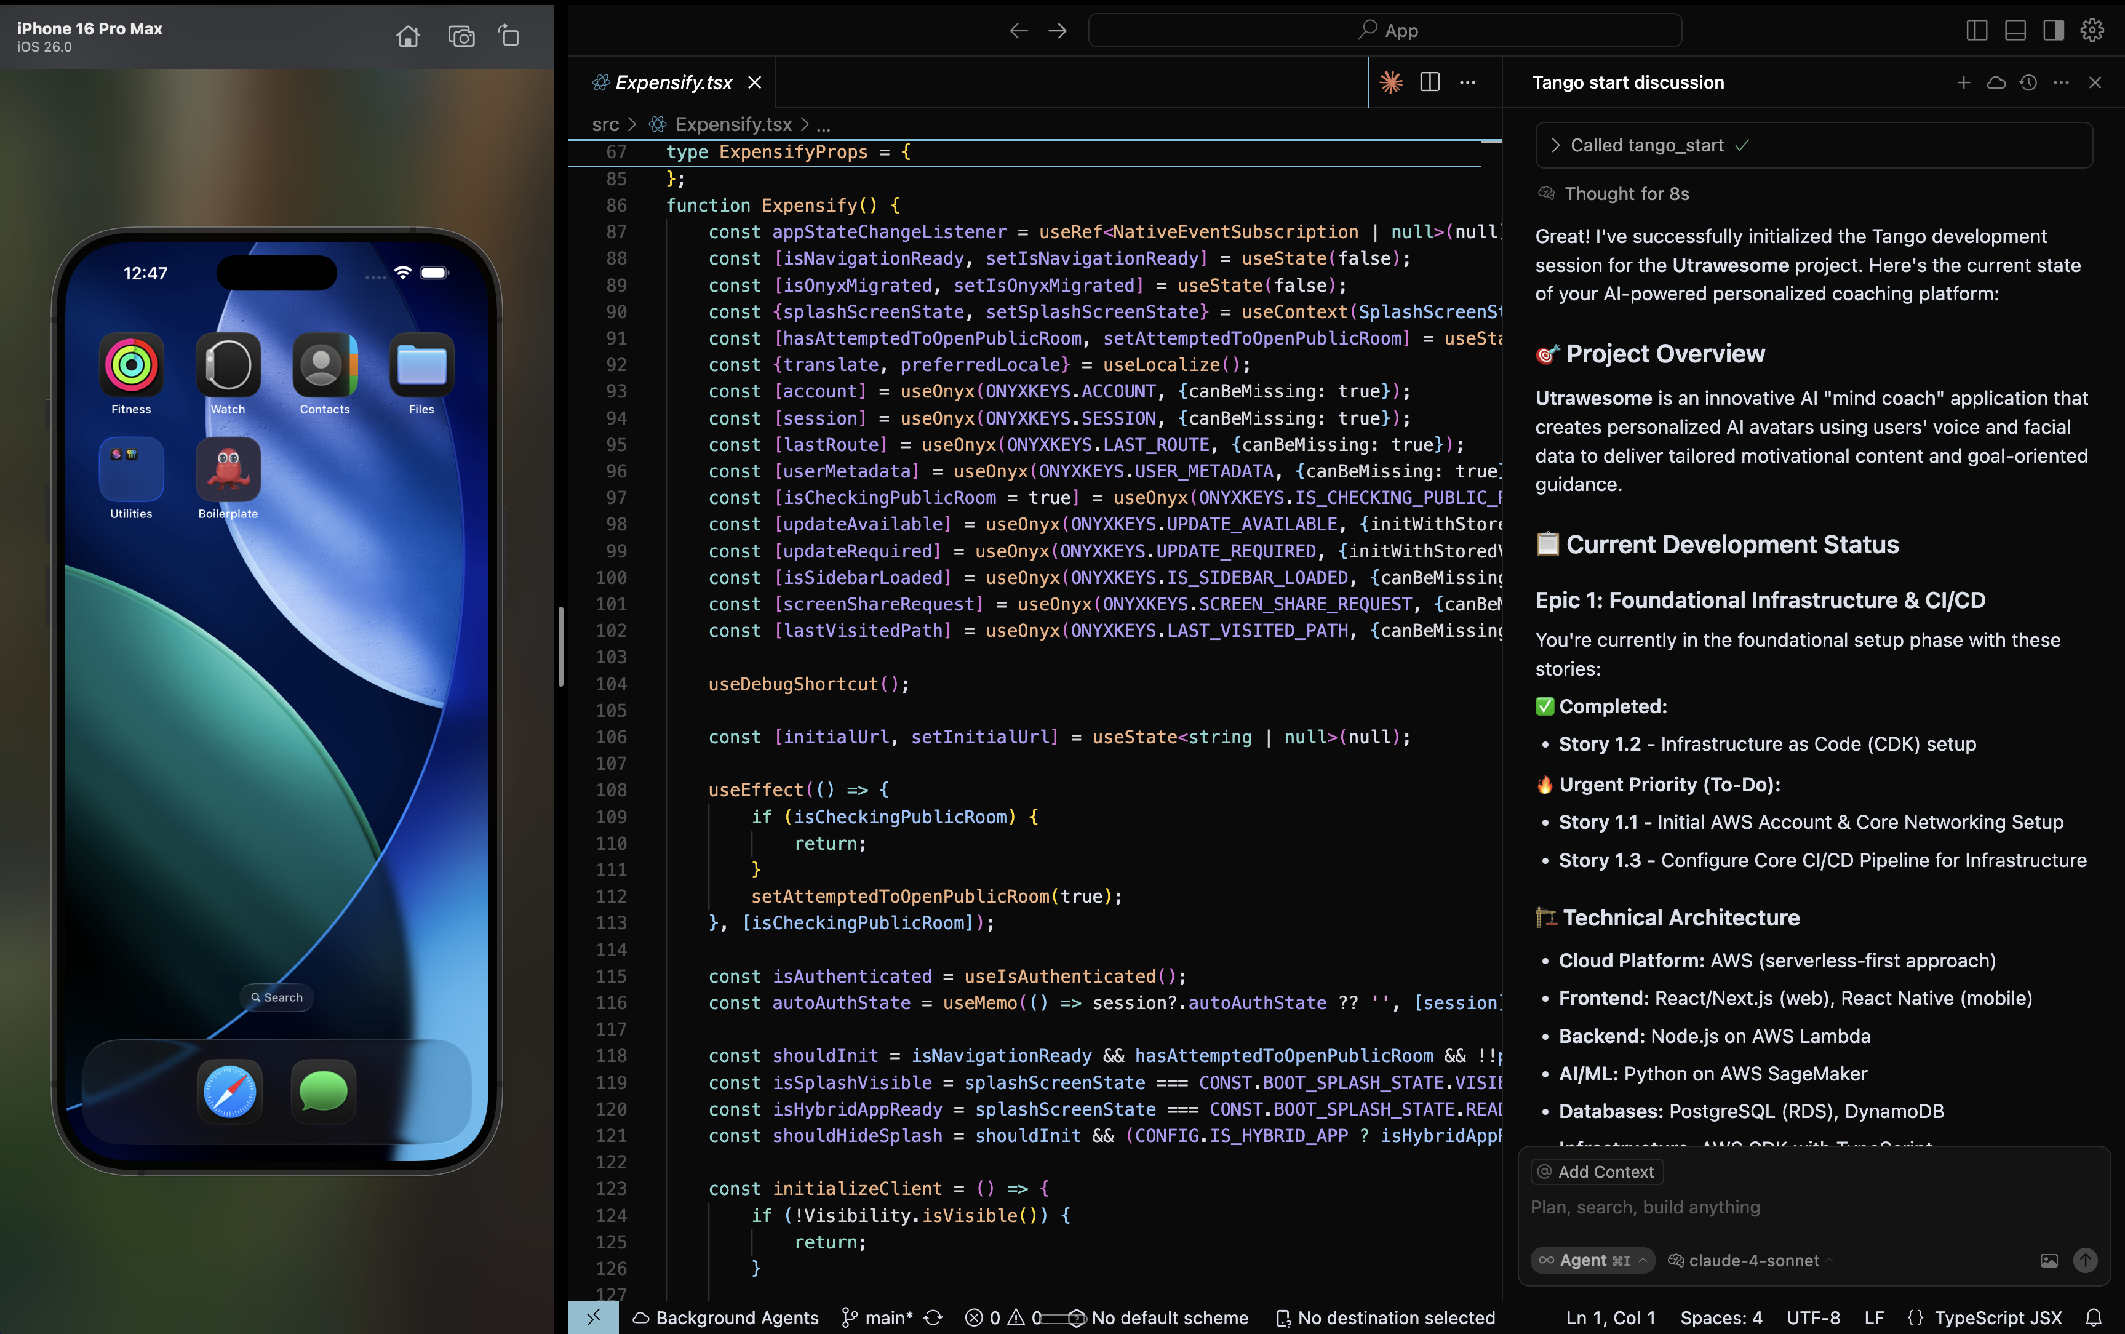Start a new chat with plus icon
The height and width of the screenshot is (1334, 2125).
(1964, 82)
